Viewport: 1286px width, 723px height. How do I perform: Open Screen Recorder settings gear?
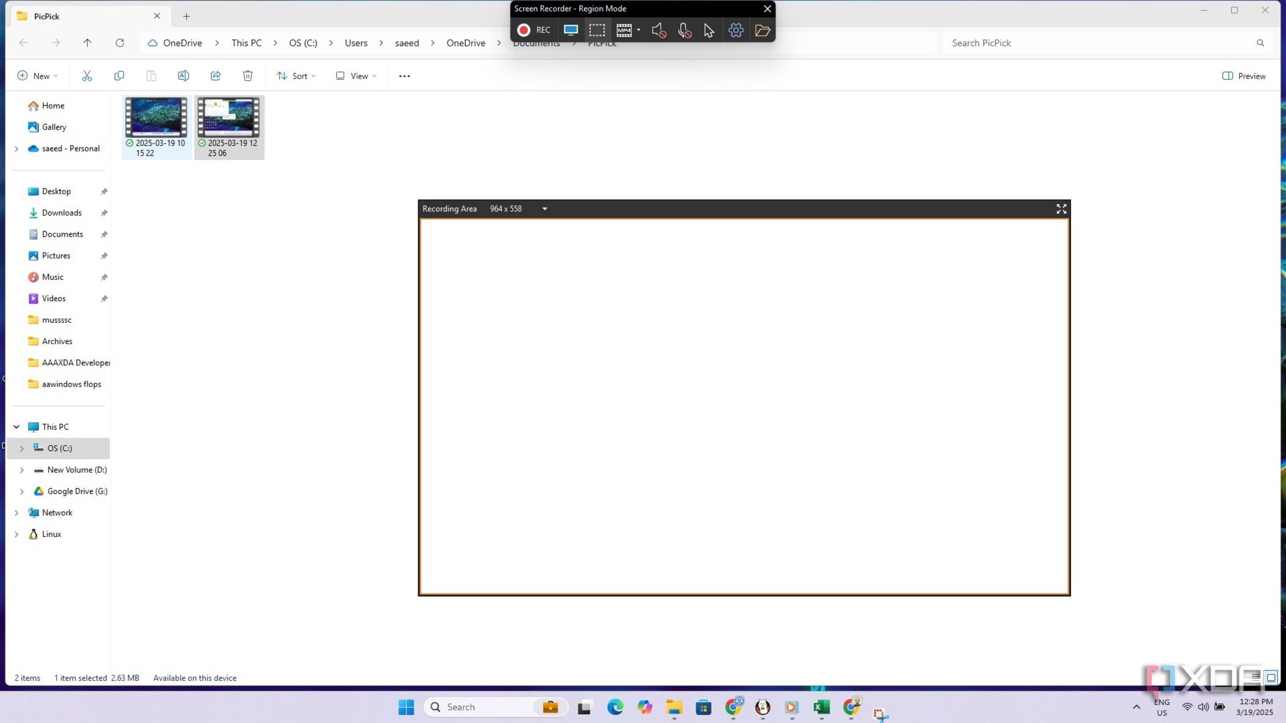click(735, 30)
